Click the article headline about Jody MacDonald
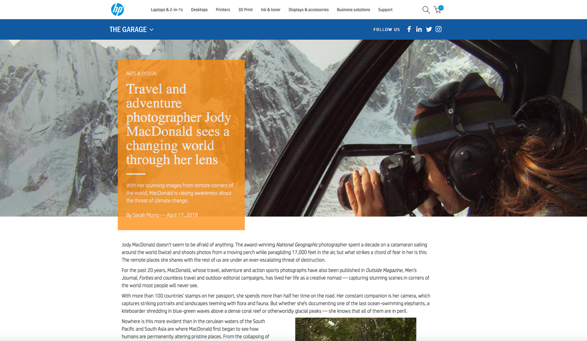587x341 pixels. (178, 124)
